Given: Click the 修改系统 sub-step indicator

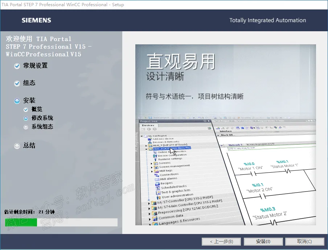Looking at the screenshot, I should click(x=26, y=118).
